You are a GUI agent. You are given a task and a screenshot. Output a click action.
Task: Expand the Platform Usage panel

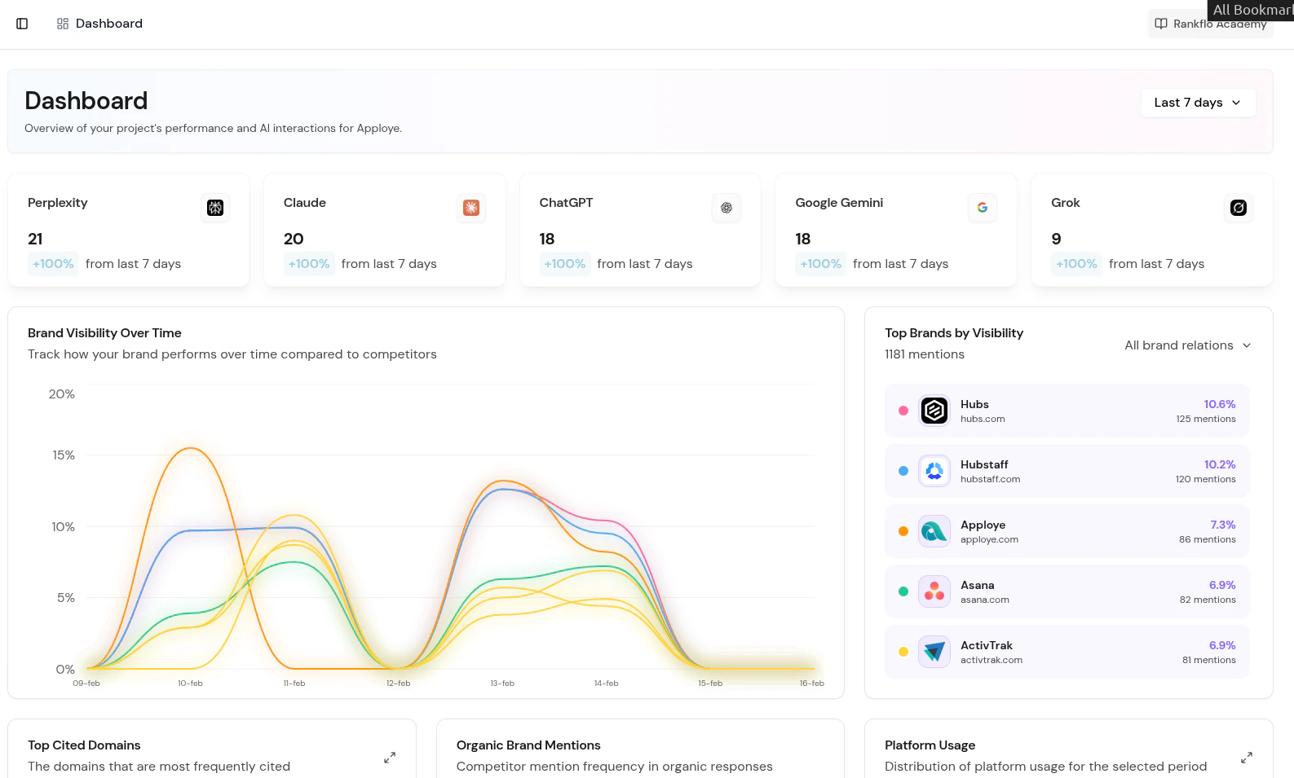1247,758
